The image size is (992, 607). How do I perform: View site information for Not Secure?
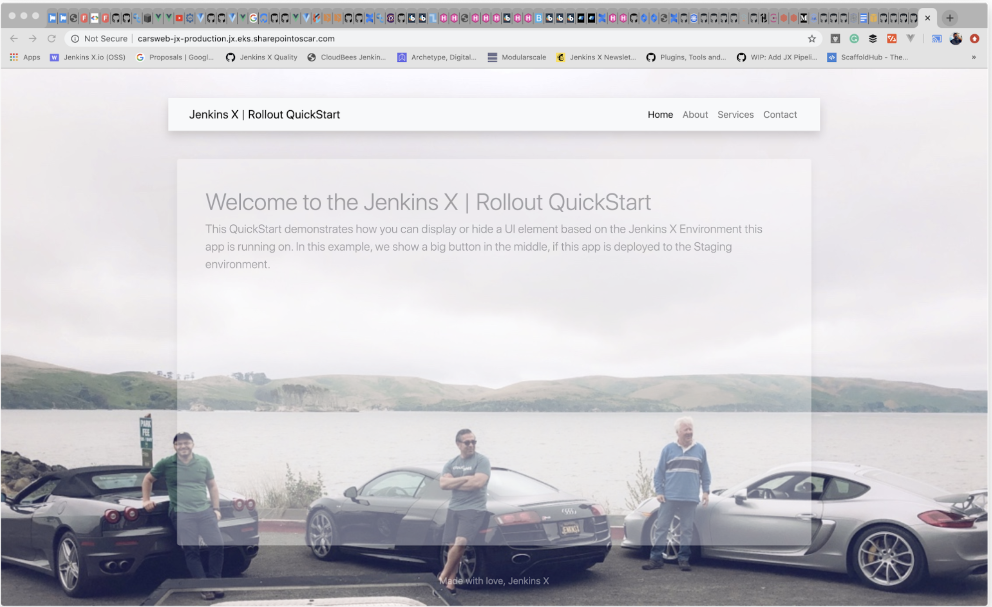(99, 38)
